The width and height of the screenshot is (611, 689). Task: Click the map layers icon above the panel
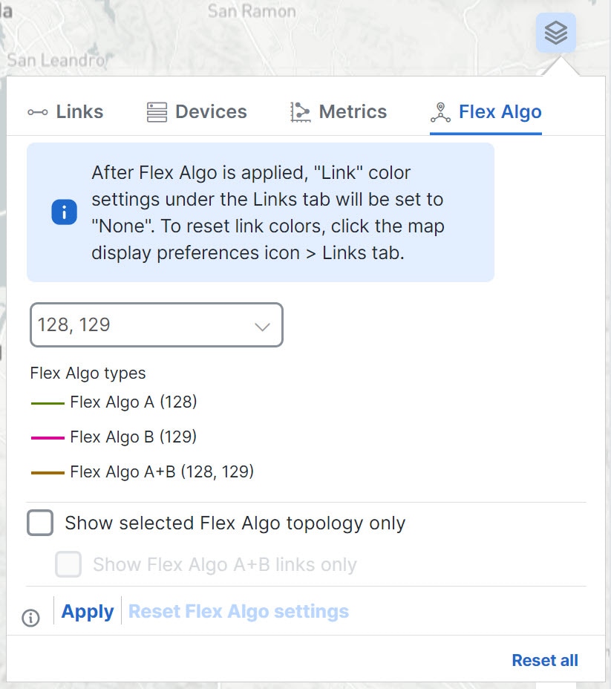(556, 33)
